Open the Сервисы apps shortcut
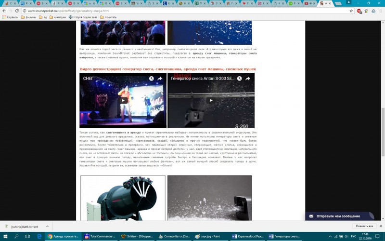 click(10, 17)
